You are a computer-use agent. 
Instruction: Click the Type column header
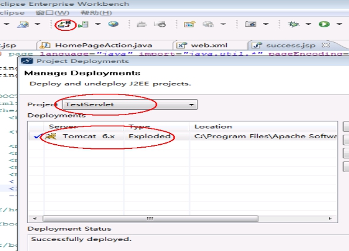139,126
